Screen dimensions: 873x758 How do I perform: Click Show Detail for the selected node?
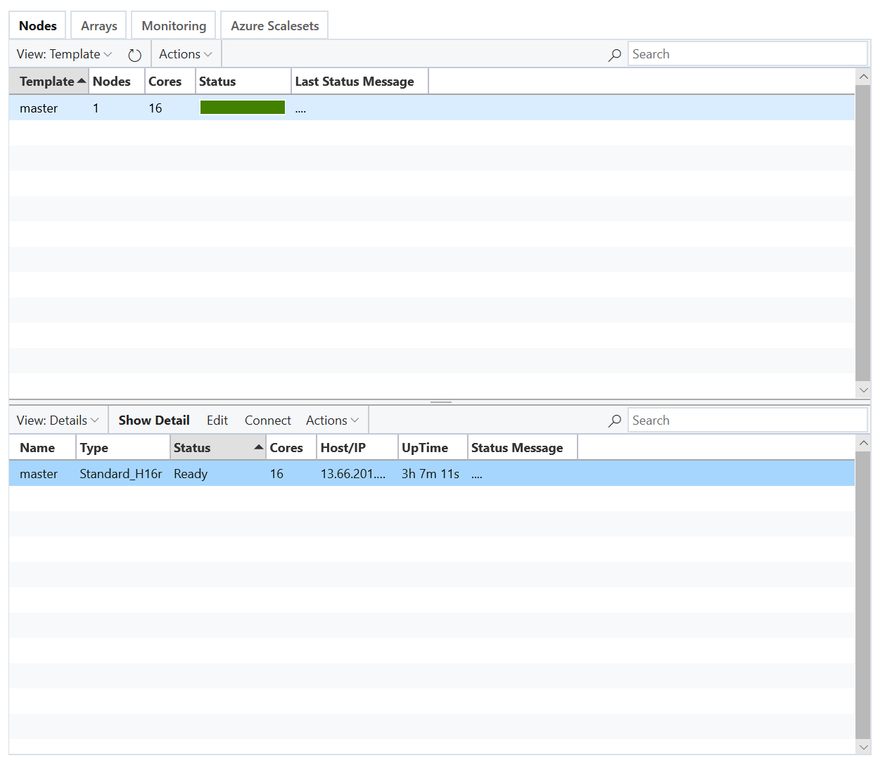pyautogui.click(x=153, y=420)
